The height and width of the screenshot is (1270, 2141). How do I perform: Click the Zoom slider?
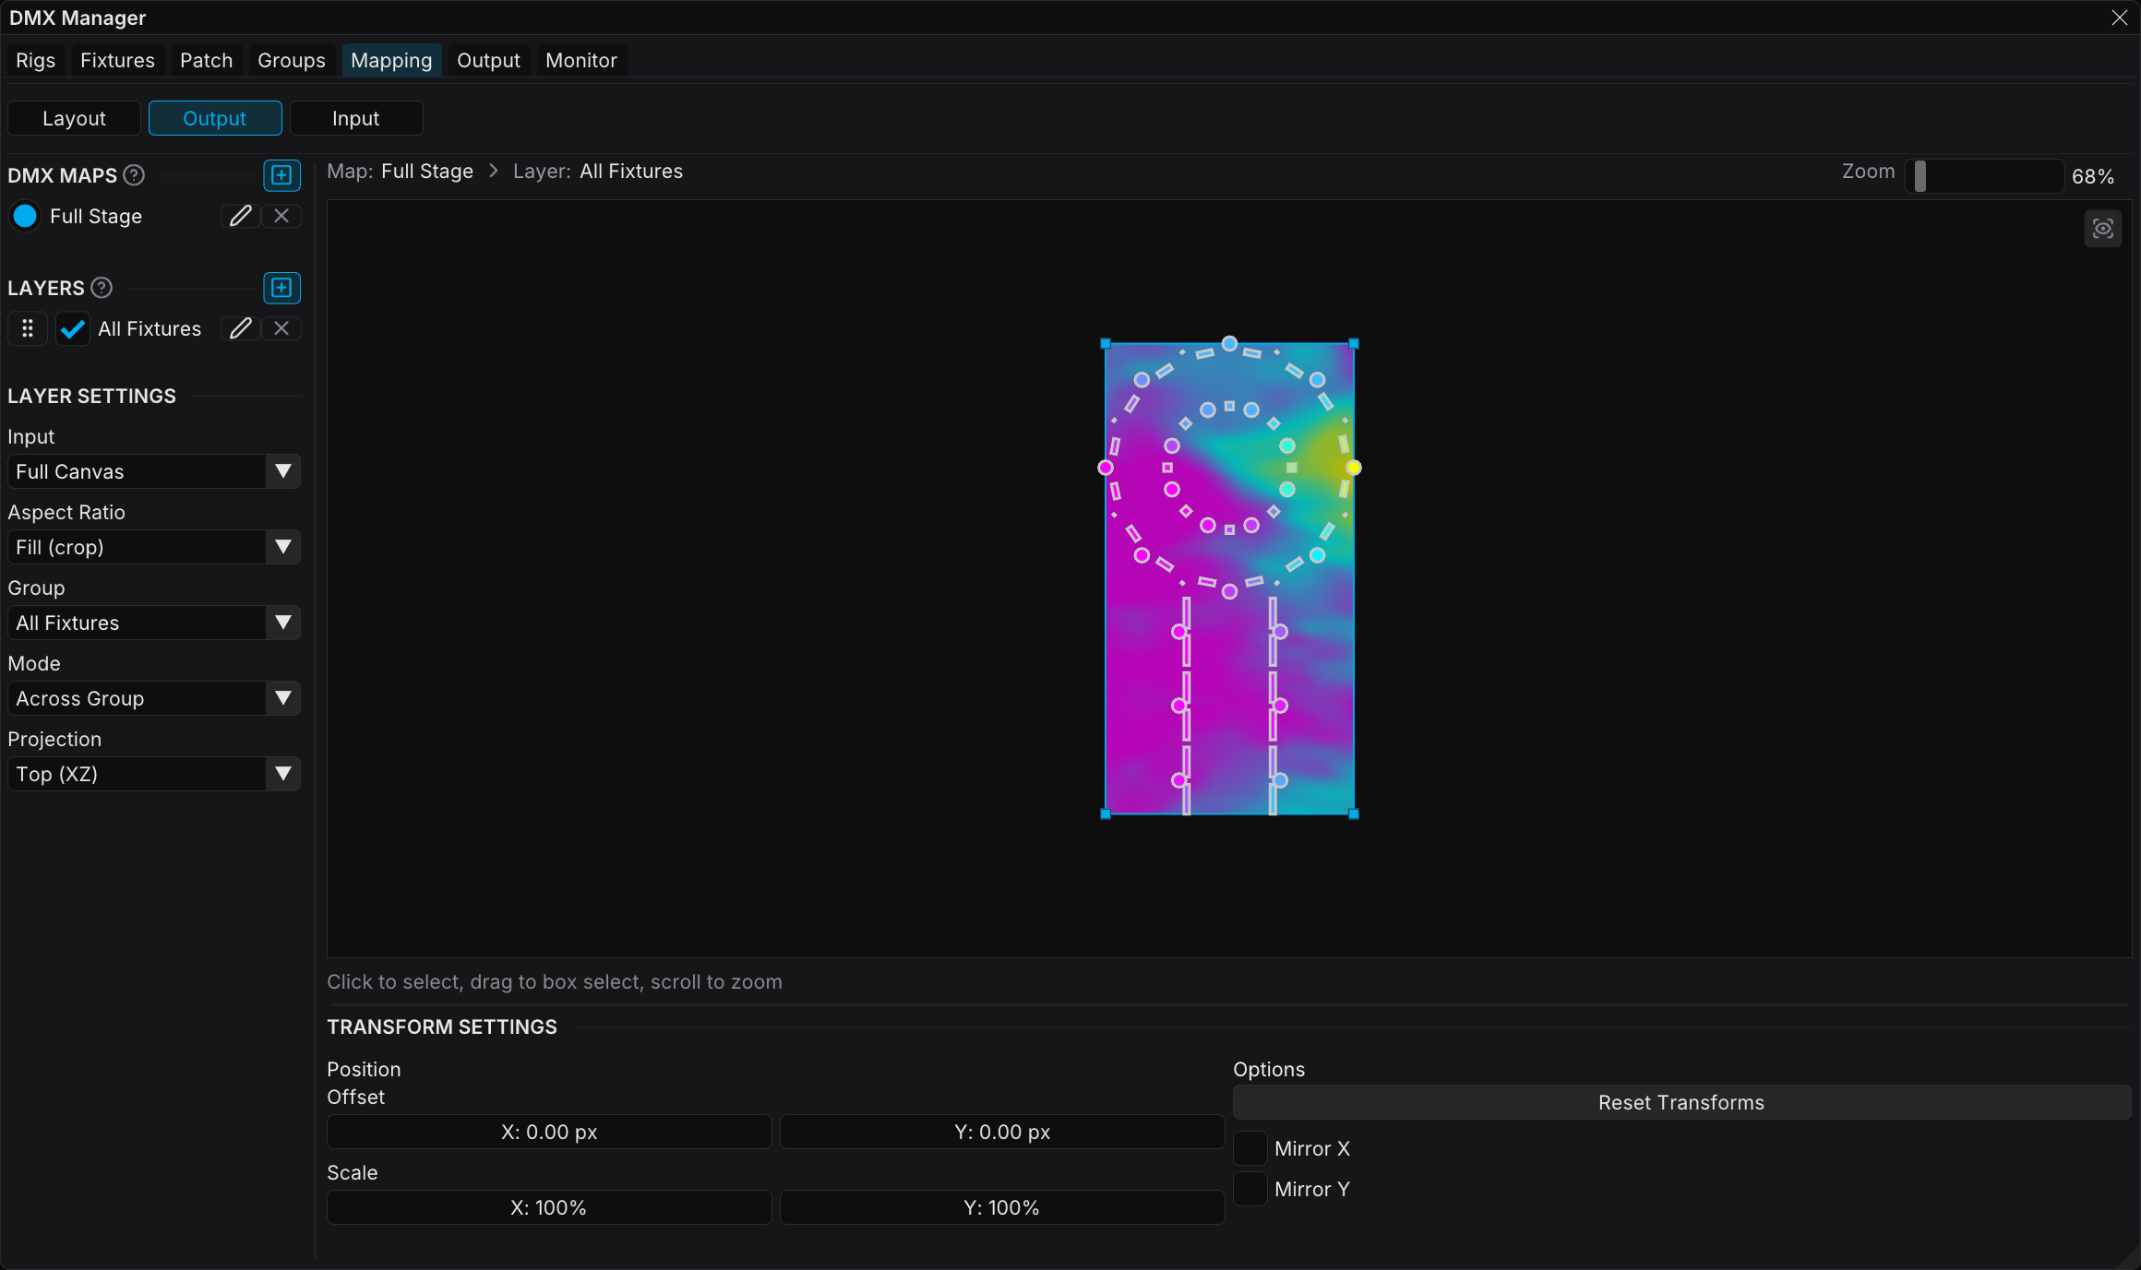(x=1984, y=175)
